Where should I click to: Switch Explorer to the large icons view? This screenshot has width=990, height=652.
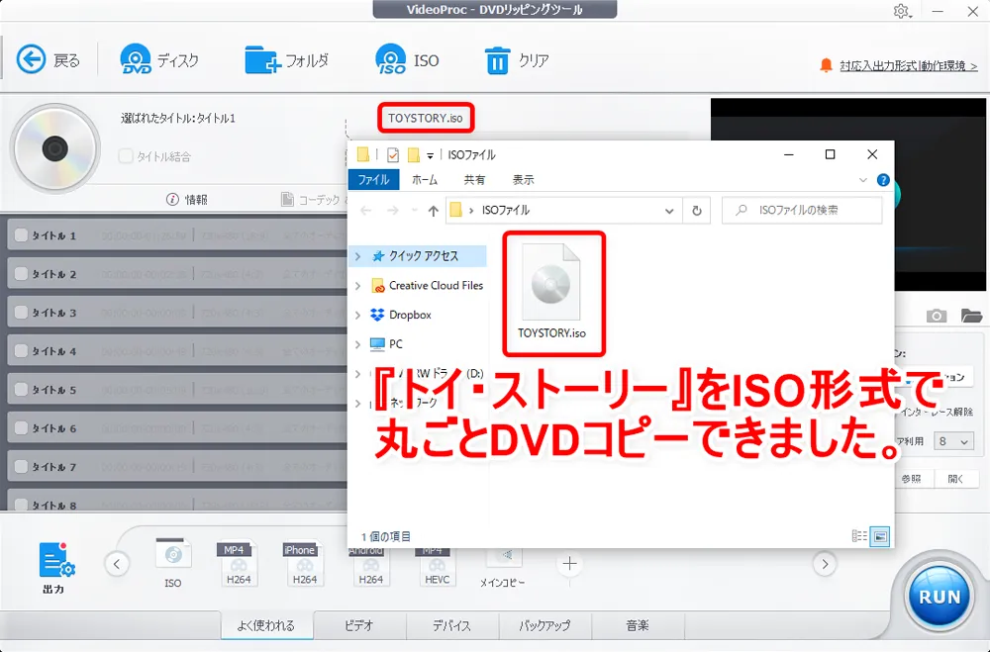[879, 536]
